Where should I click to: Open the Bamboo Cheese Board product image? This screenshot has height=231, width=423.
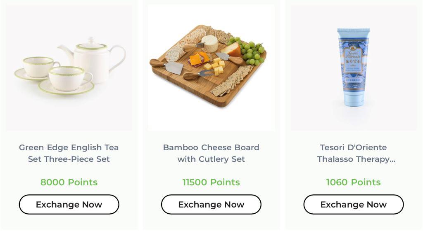coord(211,68)
